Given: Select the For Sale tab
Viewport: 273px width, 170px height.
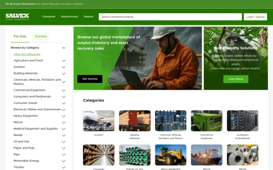Looking at the screenshot, I should [x=20, y=36].
